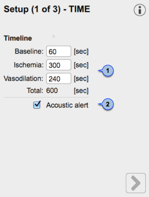The image size is (149, 197).
Task: Click the Setup (1 of 3) - TIME heading
Action: [x=47, y=9]
